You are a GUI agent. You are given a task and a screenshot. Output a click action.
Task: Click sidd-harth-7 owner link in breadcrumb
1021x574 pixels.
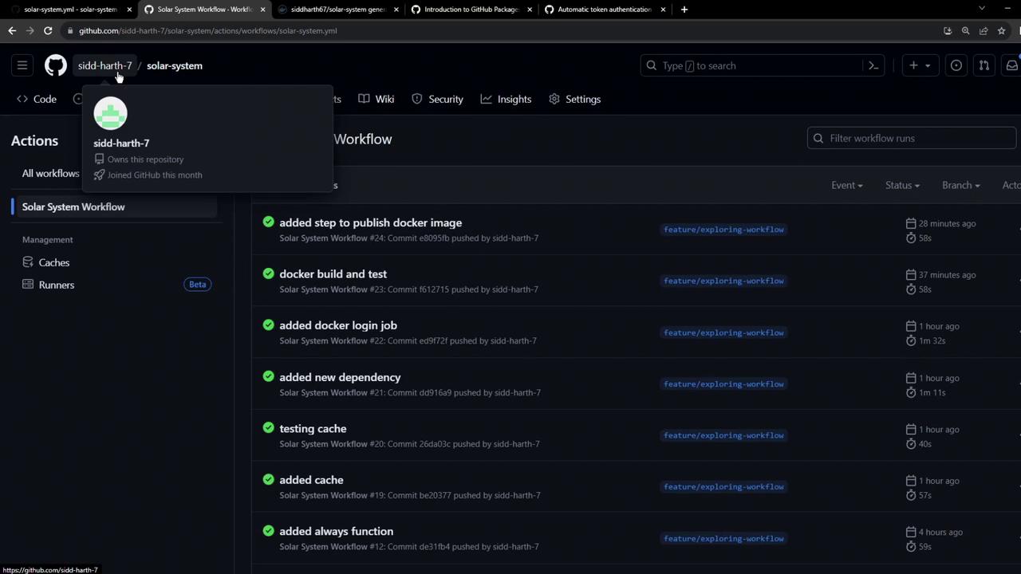pos(104,65)
